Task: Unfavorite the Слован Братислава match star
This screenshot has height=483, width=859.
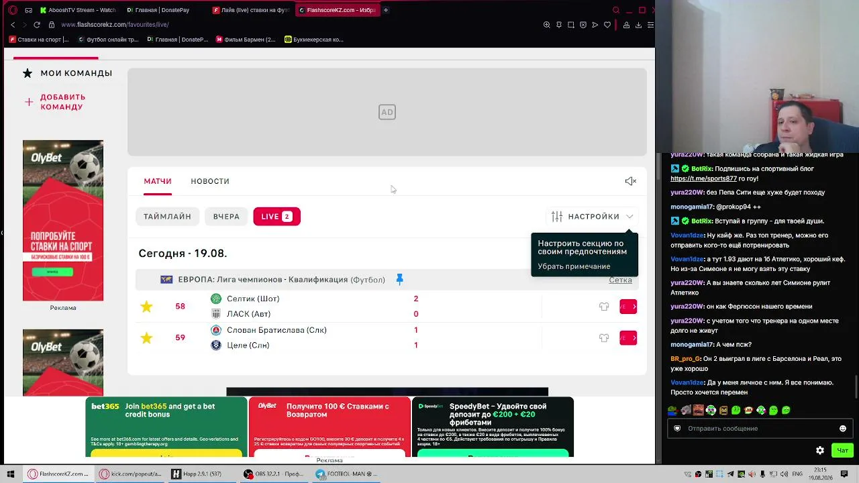Action: click(x=146, y=338)
